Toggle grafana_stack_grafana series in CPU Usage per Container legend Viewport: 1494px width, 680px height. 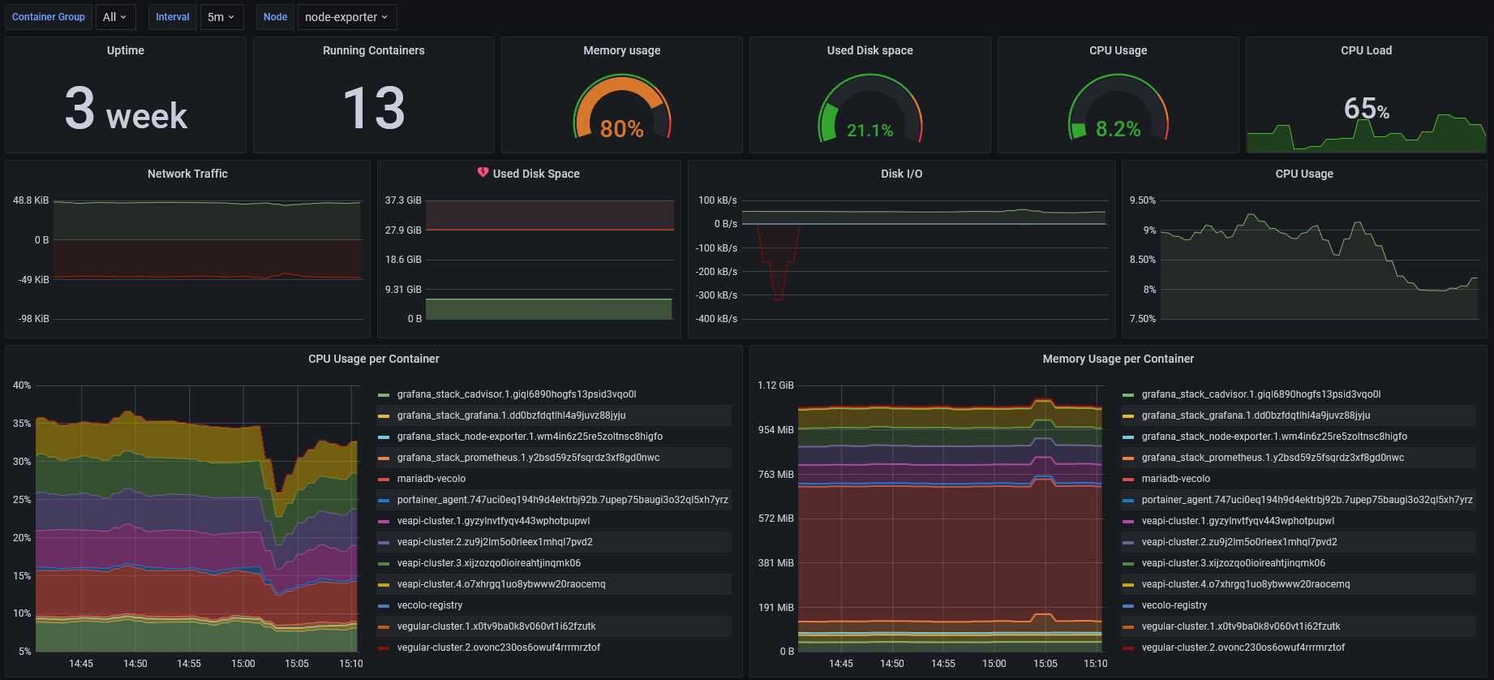[x=511, y=415]
